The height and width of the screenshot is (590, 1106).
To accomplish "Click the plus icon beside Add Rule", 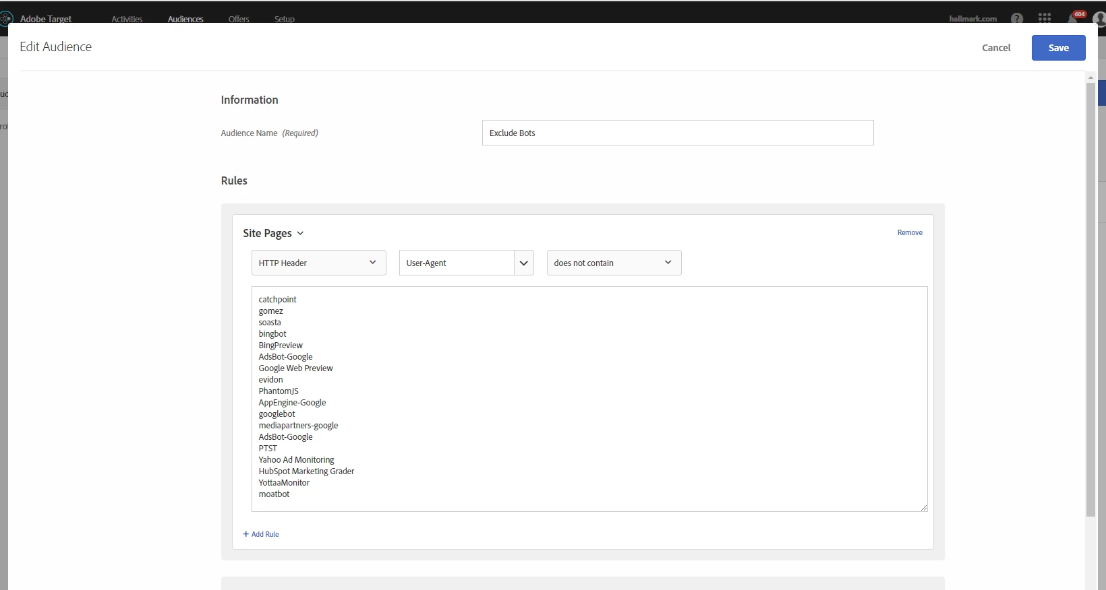I will (246, 534).
